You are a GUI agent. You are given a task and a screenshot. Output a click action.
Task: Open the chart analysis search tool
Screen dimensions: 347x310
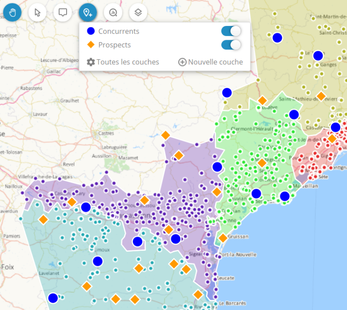coord(113,12)
